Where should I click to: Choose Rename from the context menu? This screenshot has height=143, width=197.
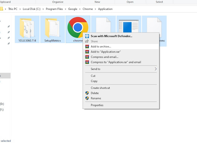tap(121, 98)
